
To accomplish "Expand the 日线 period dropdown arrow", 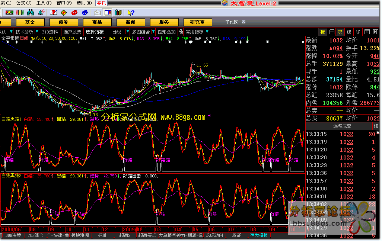I will pyautogui.click(x=127, y=32).
